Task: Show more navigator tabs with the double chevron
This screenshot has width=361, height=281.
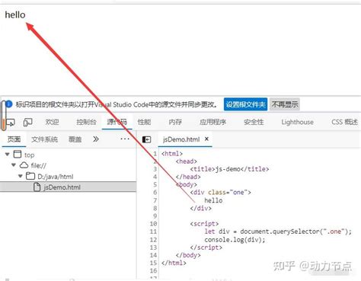Action: click(x=96, y=139)
